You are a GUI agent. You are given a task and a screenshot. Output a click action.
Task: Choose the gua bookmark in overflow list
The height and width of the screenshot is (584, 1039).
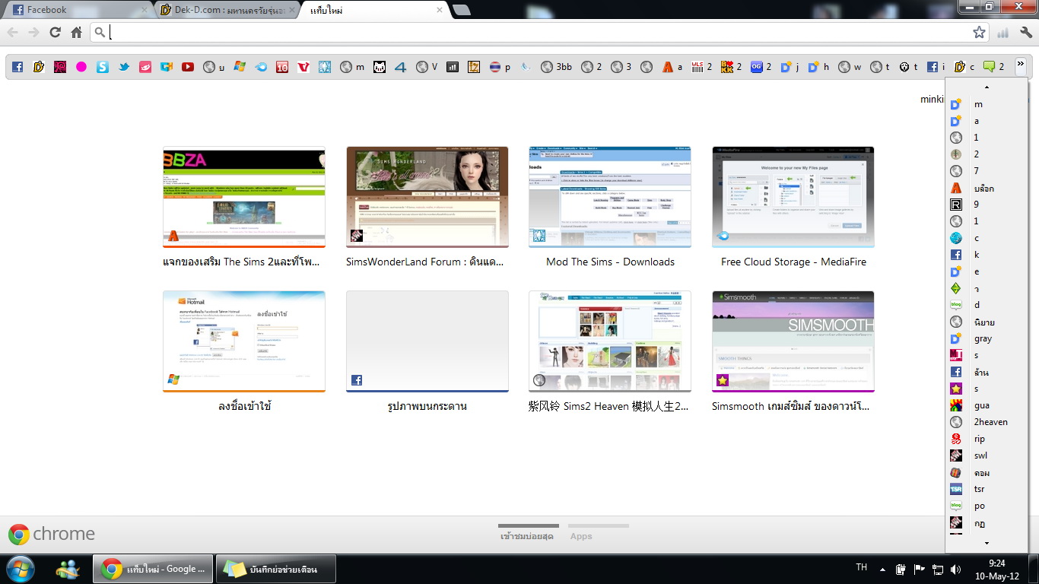click(x=986, y=405)
